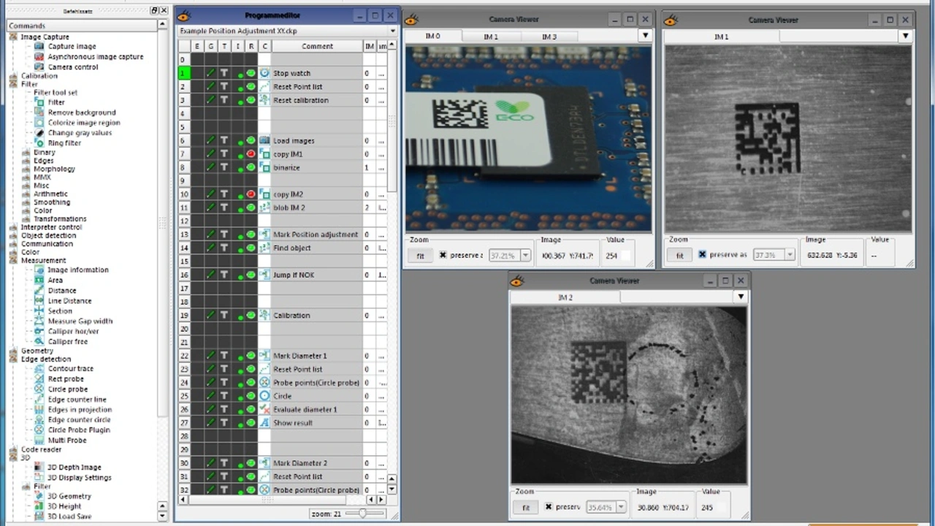Uncheck preserve aspect in IM 1 viewer
Viewport: 935px width, 526px height.
click(702, 254)
